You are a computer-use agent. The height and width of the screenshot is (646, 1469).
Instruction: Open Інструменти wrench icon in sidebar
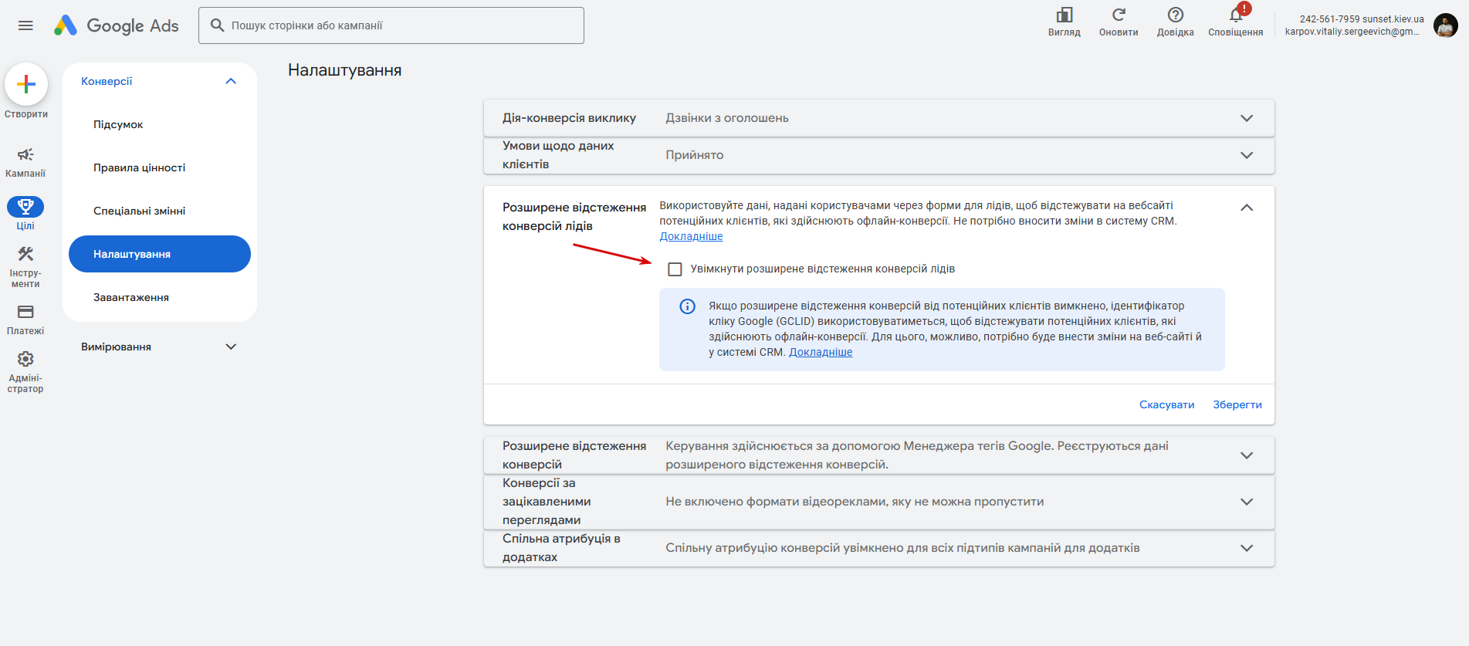pyautogui.click(x=25, y=255)
